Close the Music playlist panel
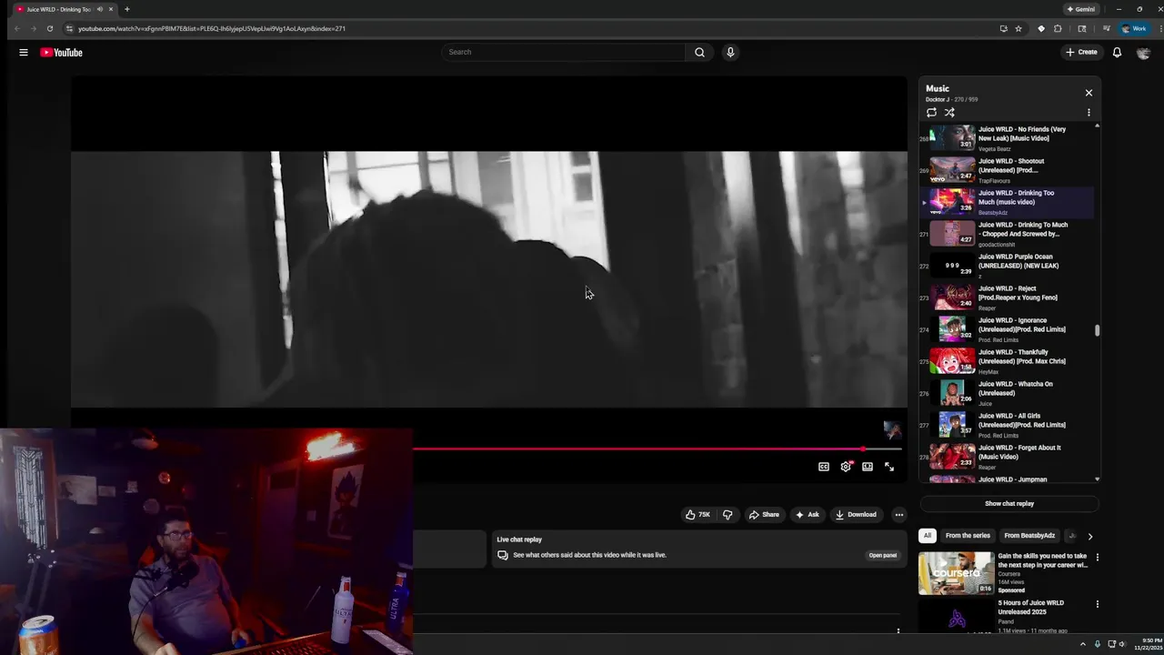 tap(1089, 93)
